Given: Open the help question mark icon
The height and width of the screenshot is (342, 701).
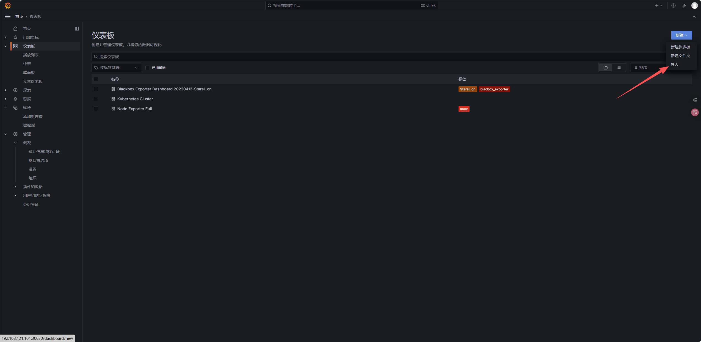Looking at the screenshot, I should pos(673,5).
